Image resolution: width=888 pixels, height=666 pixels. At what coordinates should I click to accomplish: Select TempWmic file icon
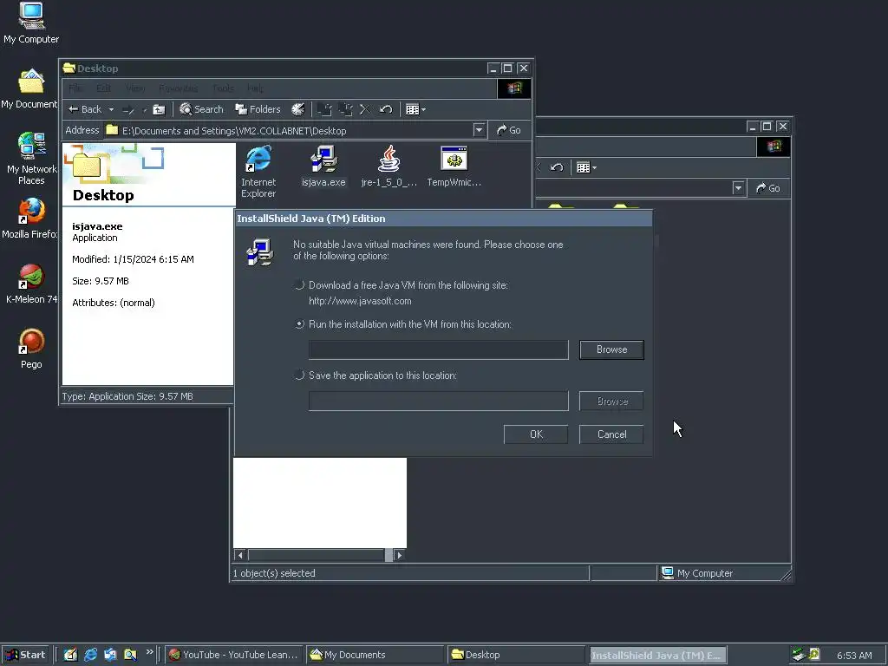click(x=454, y=166)
